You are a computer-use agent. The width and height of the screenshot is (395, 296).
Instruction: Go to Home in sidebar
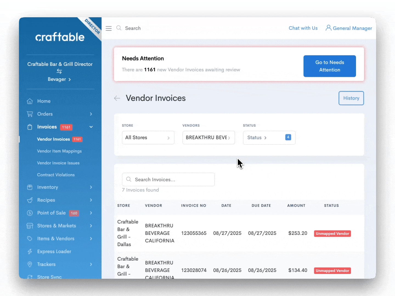[44, 101]
